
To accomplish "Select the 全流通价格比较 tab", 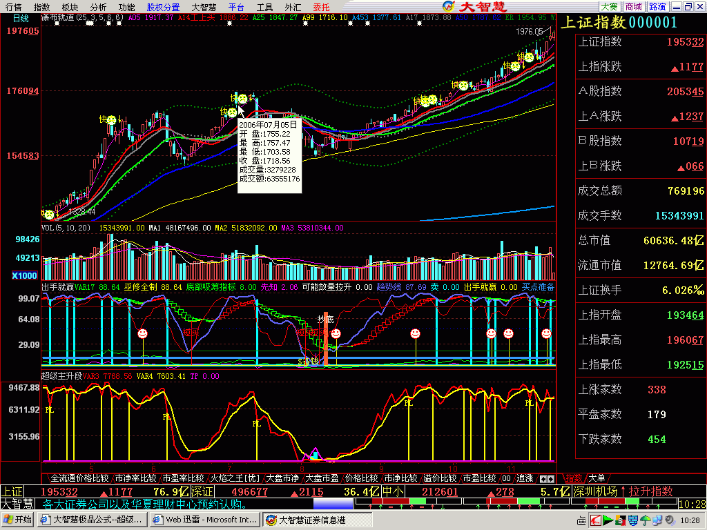I will click(x=79, y=478).
